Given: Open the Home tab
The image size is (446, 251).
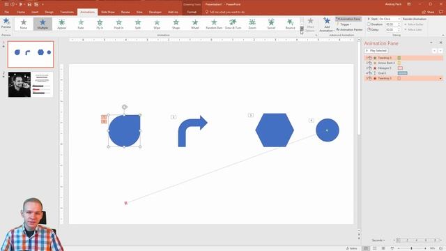Looking at the screenshot, I should (21, 12).
